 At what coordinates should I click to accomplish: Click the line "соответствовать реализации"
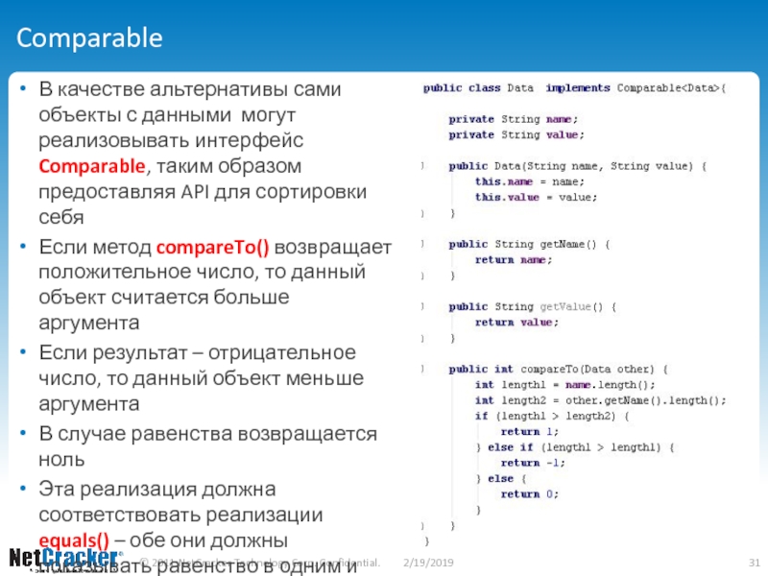[180, 515]
